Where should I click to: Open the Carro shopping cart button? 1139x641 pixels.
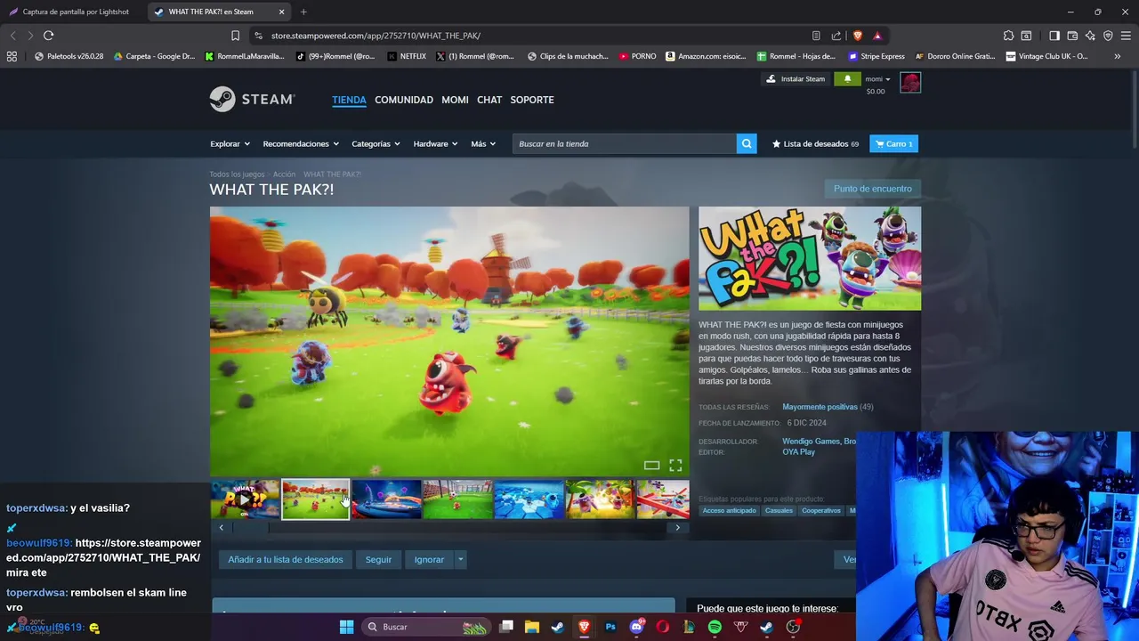[893, 143]
